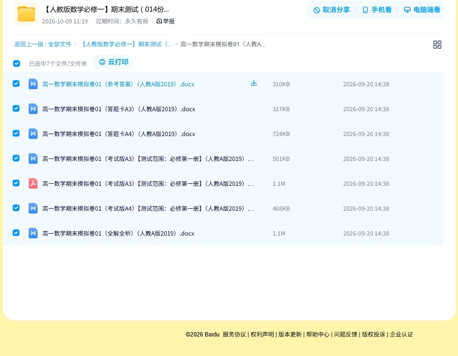Switch to grid view icon
Screen dimensions: 458x356
(x=437, y=44)
